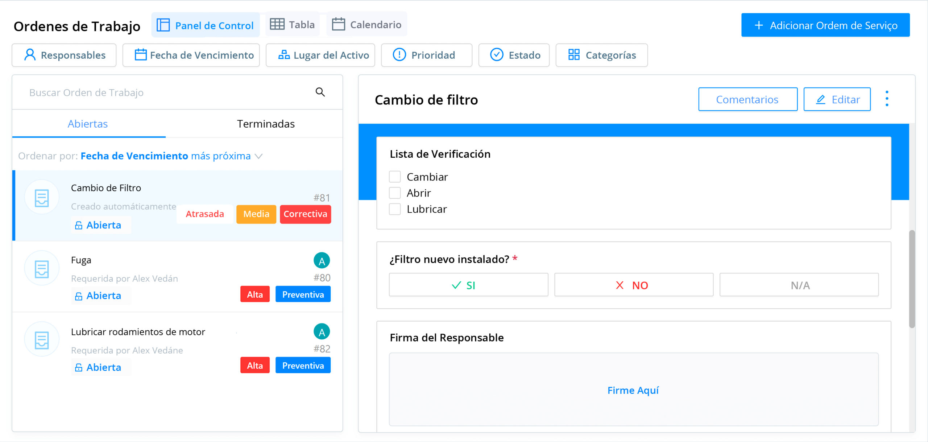This screenshot has width=928, height=442.
Task: Open Abierta status dropdown on Lubricar rodamientos
Action: pyautogui.click(x=101, y=367)
